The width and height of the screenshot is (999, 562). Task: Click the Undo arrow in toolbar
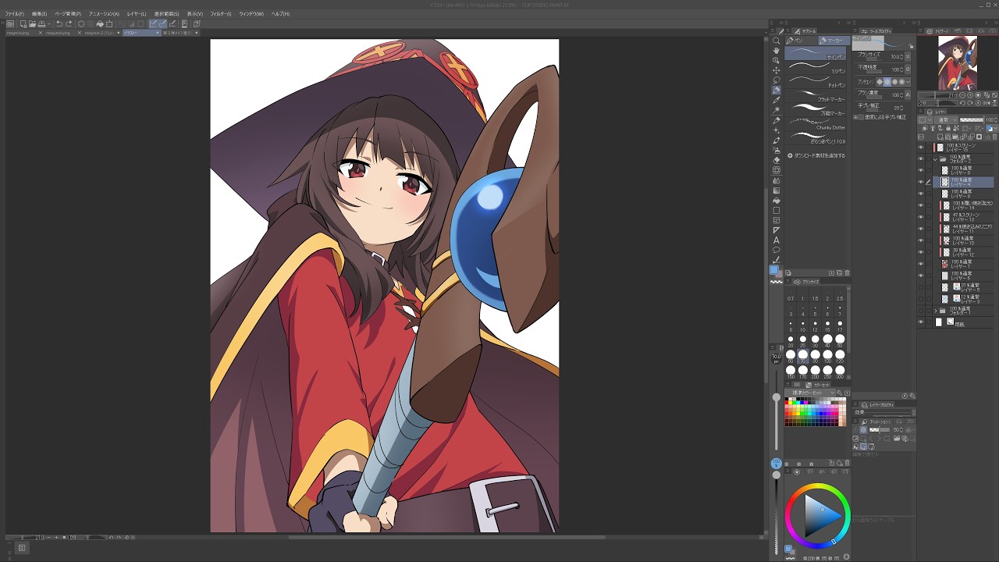(x=59, y=24)
